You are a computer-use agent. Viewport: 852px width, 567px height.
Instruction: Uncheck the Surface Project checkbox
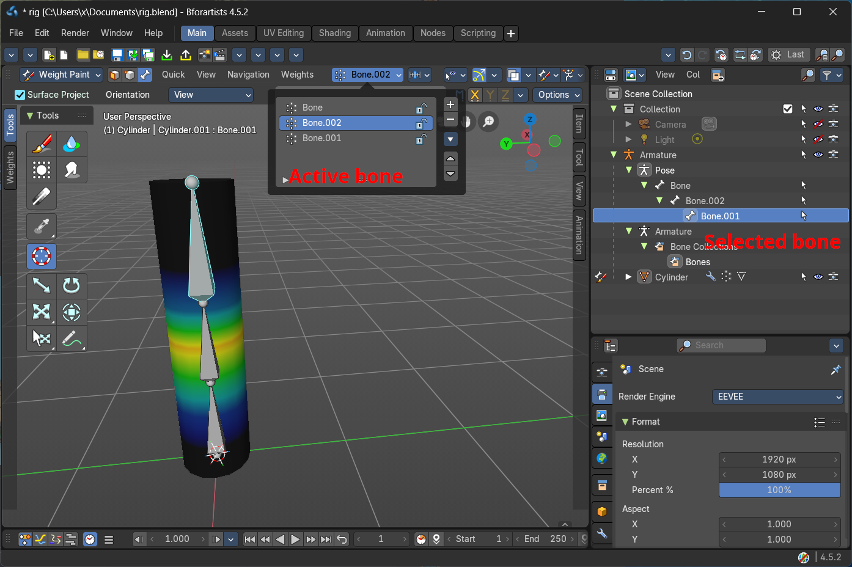pos(20,95)
